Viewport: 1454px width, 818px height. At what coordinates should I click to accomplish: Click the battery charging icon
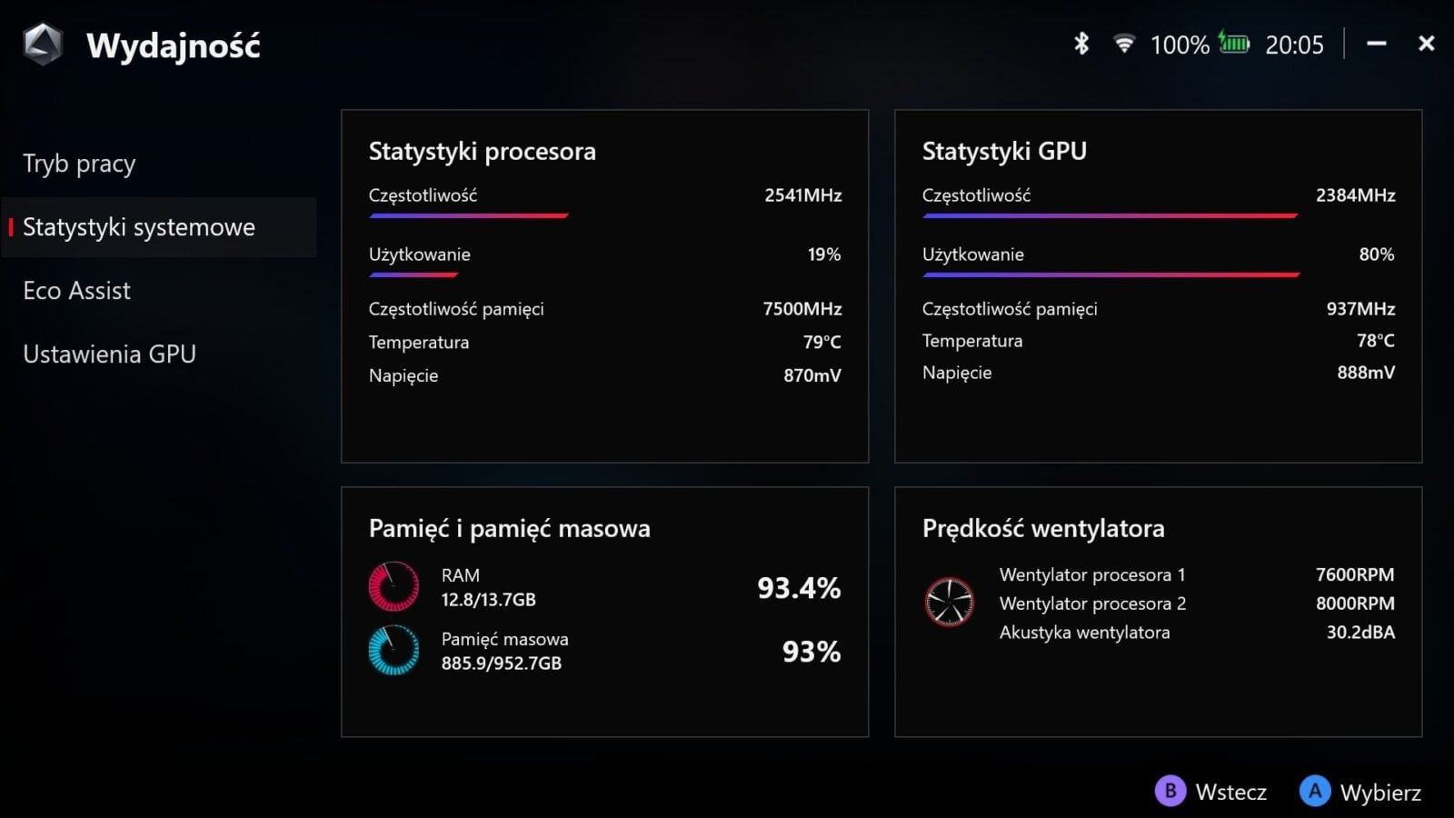point(1234,43)
